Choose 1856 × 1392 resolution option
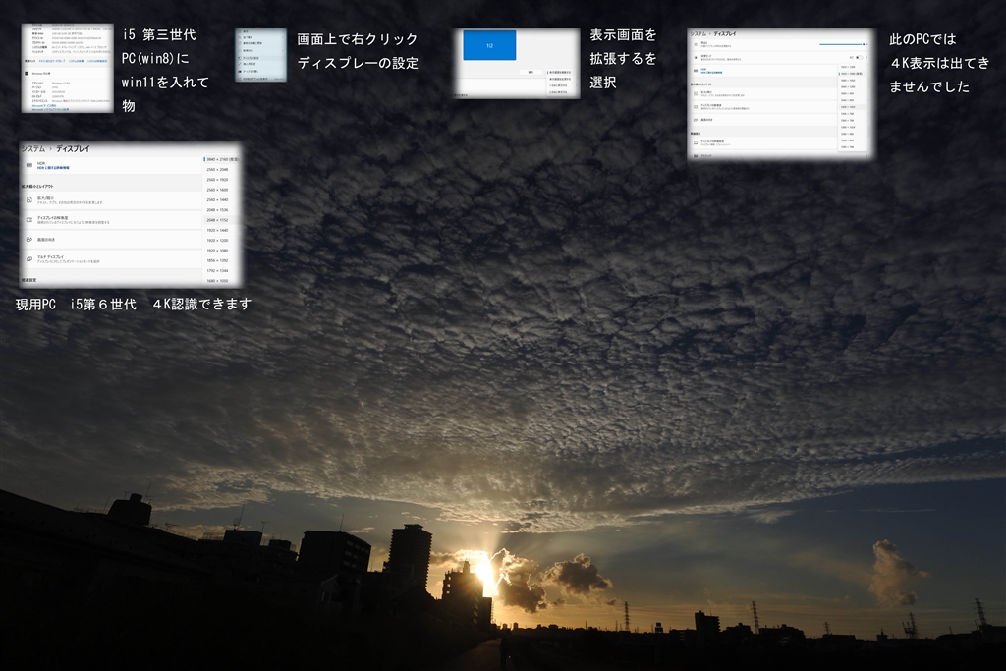The height and width of the screenshot is (671, 1006). (x=217, y=260)
